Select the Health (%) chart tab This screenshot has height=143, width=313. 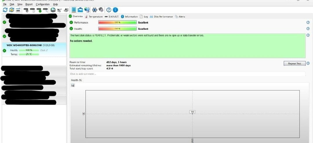coord(77,80)
